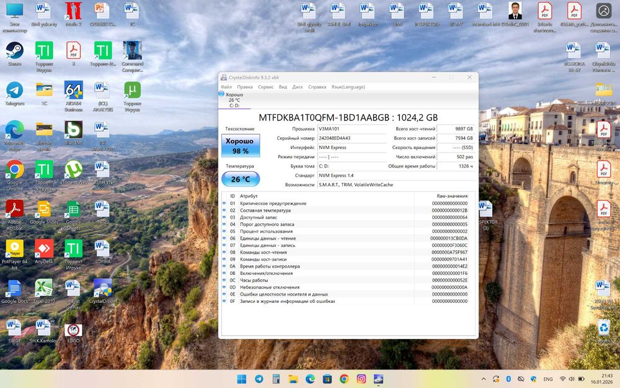This screenshot has height=388, width=620.
Task: Click the Хорошо 98 % health status button
Action: point(241,146)
